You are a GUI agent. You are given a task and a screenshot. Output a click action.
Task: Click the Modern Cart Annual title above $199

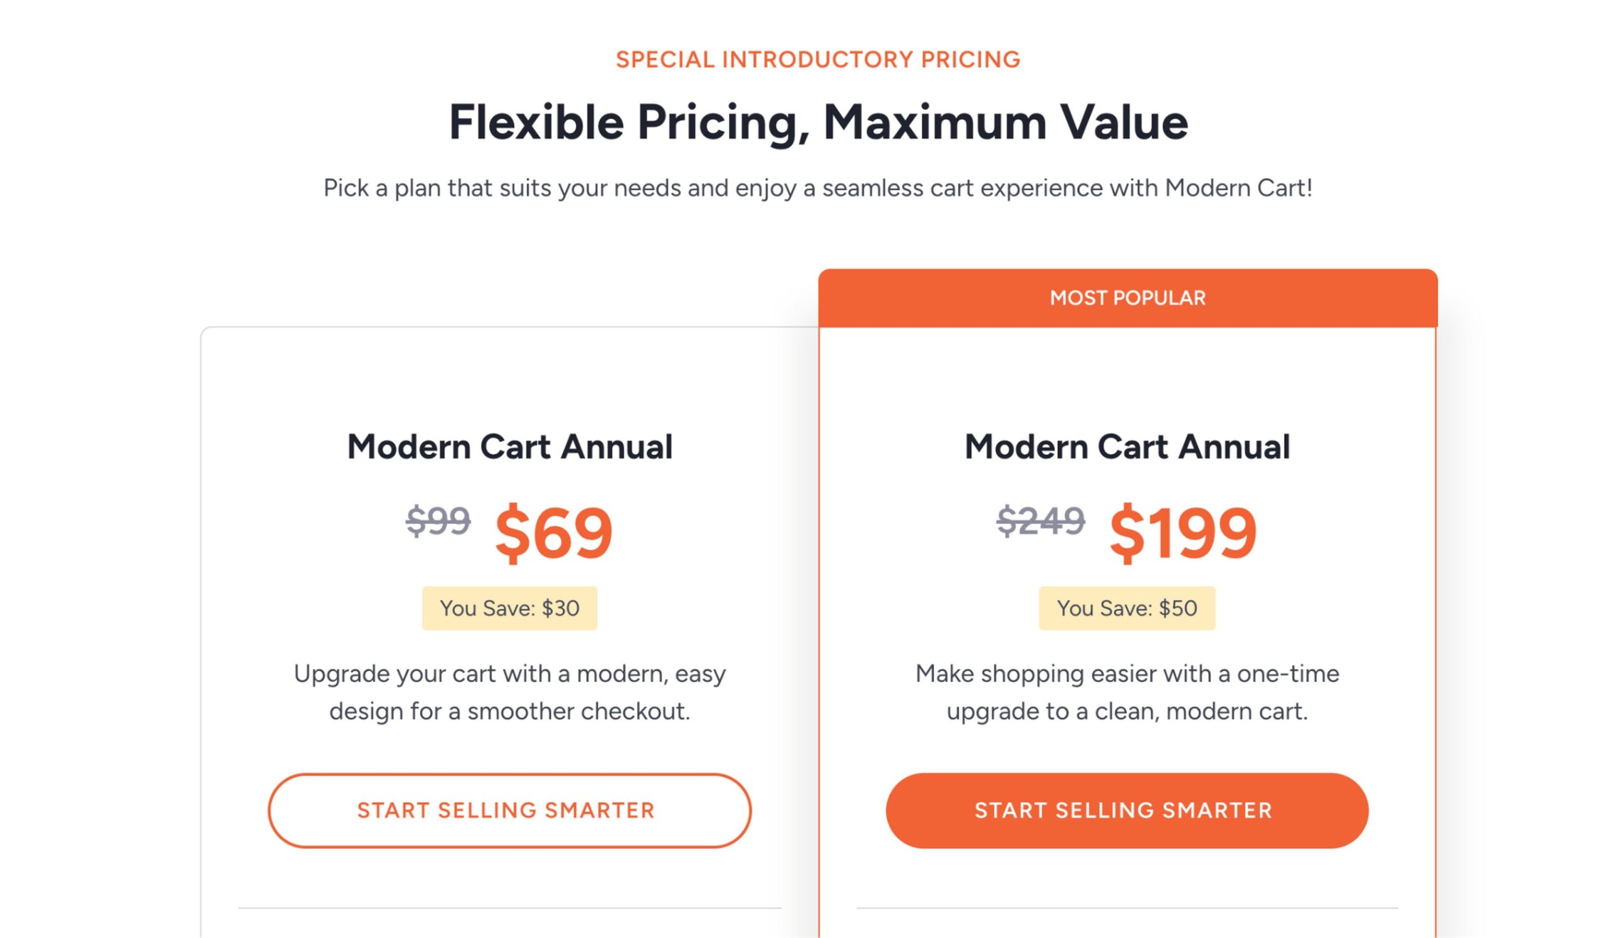[x=1127, y=446]
